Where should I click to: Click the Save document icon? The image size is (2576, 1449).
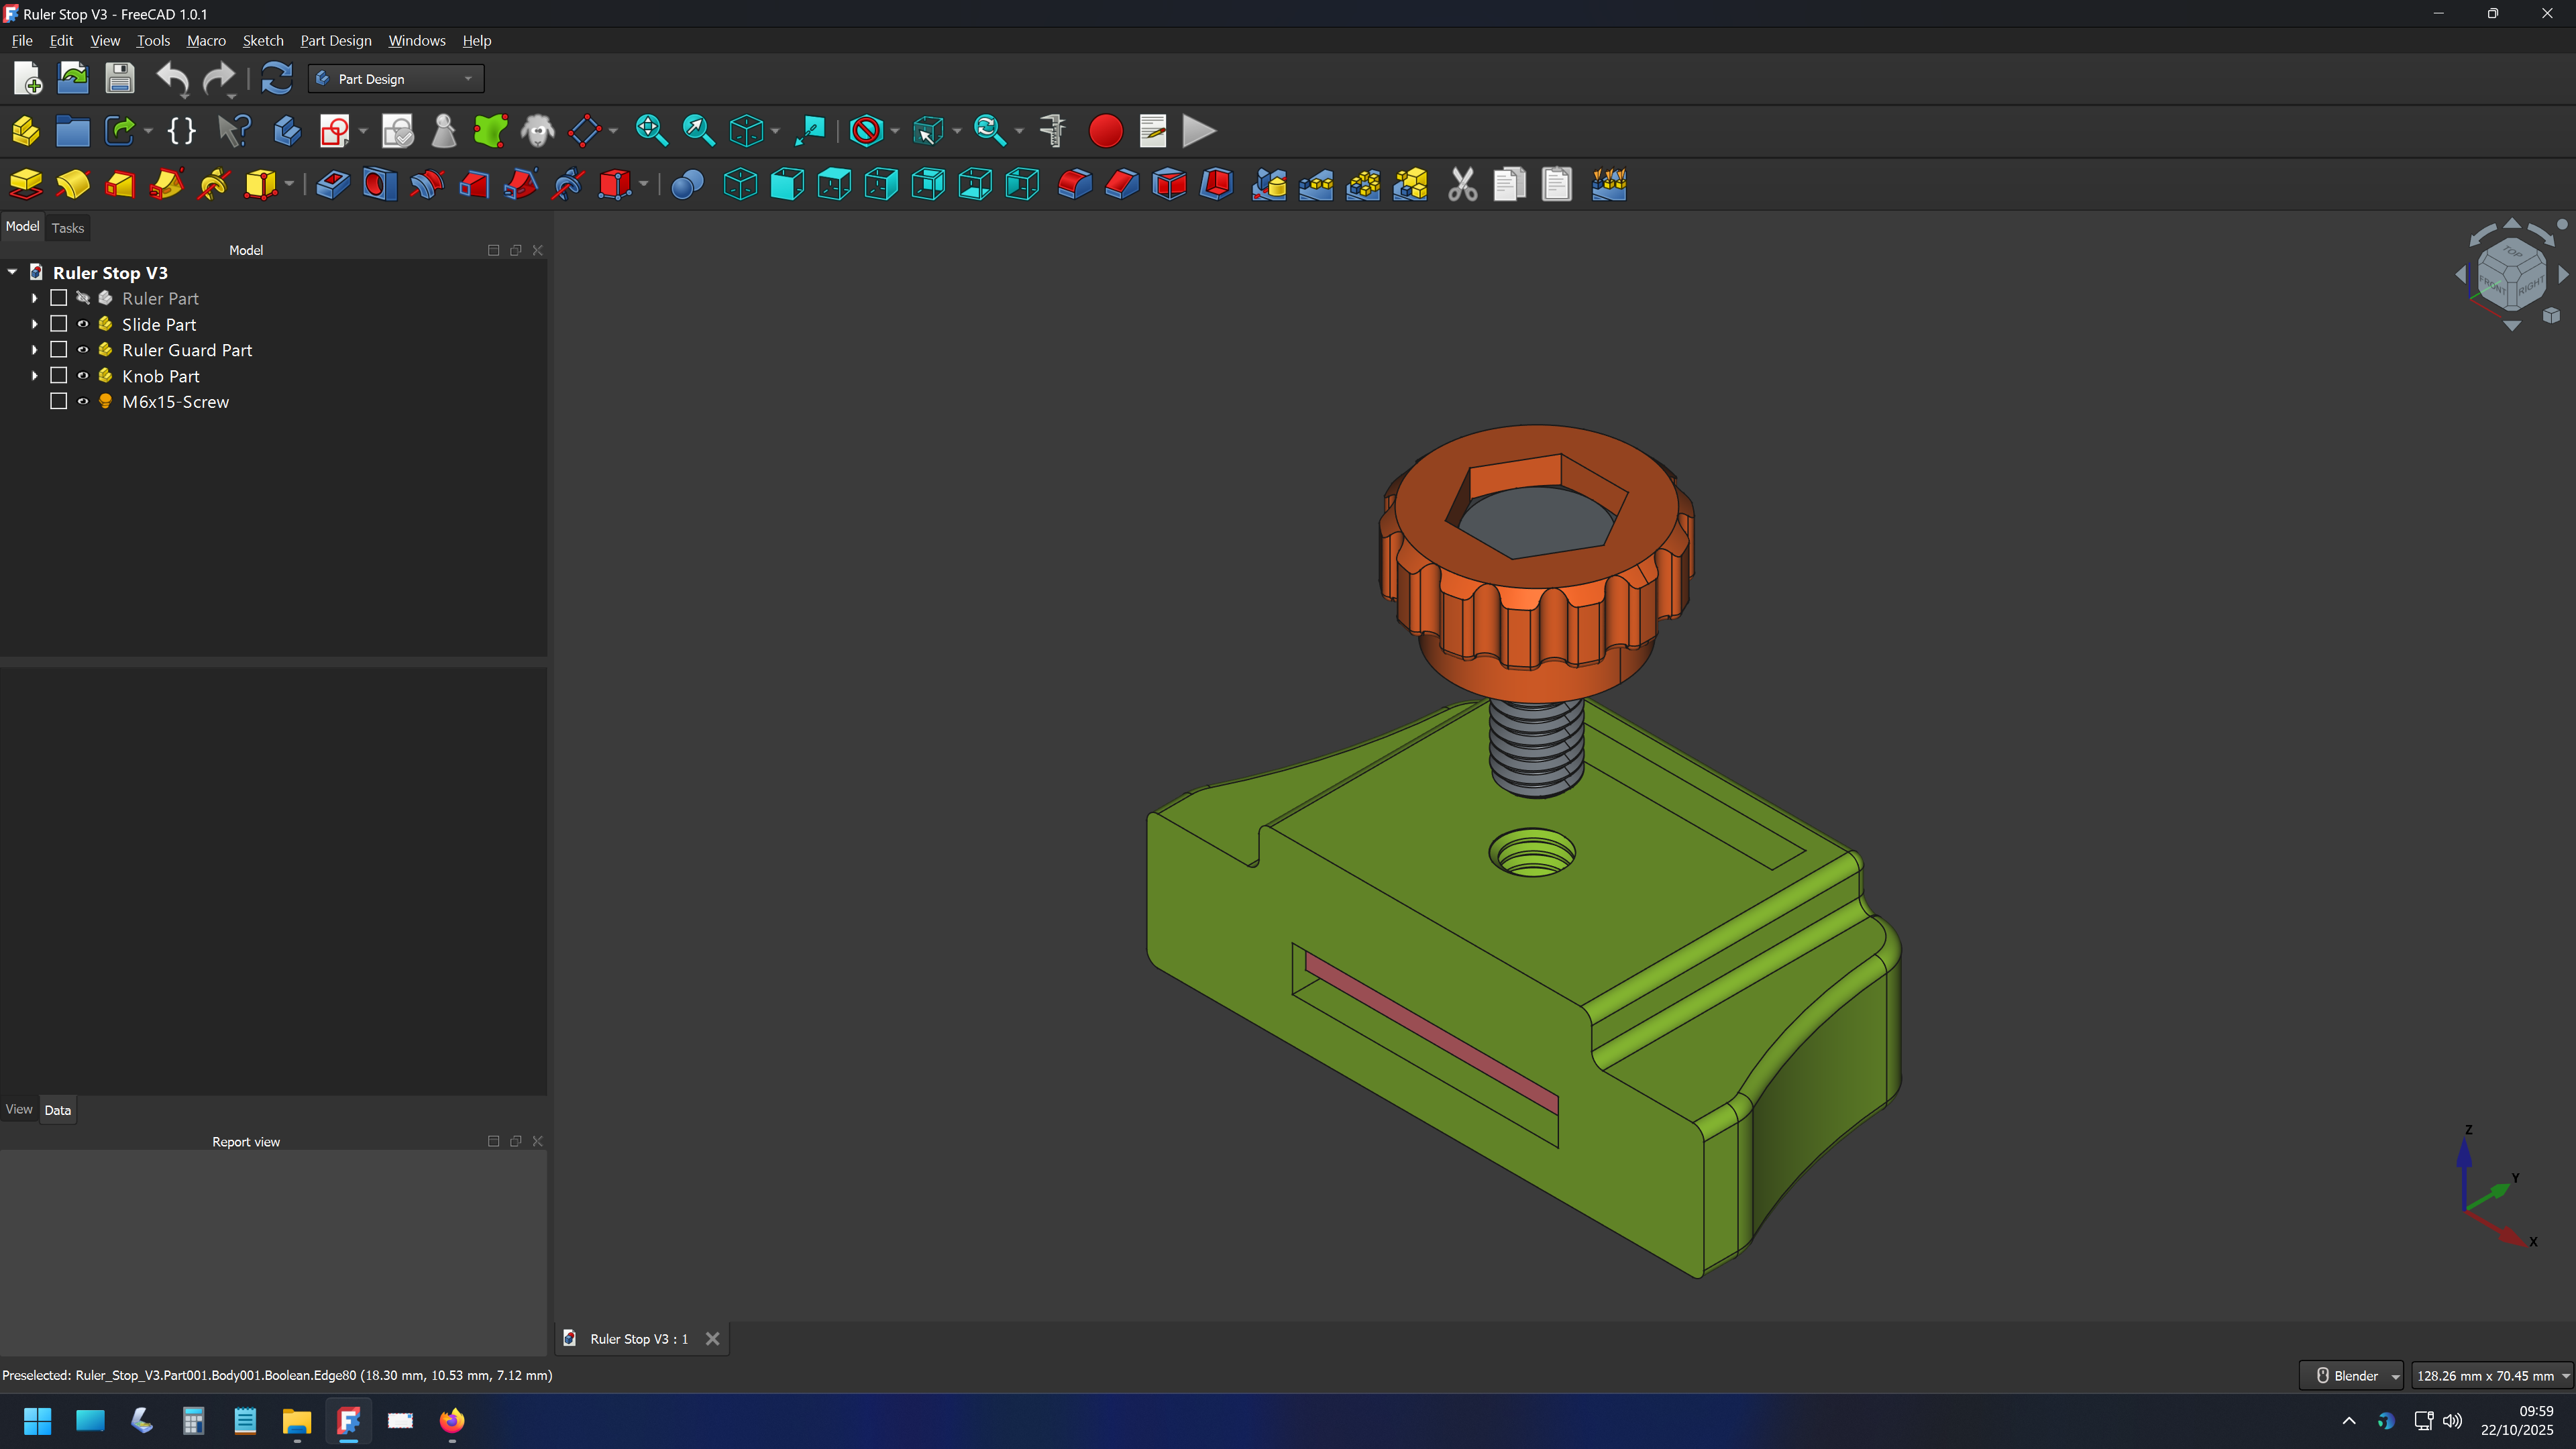tap(120, 78)
